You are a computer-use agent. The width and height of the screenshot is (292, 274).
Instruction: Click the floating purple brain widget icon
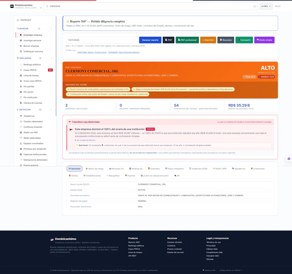click(289, 159)
